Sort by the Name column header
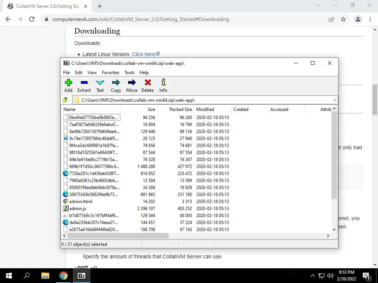The image size is (378, 283). (x=91, y=109)
